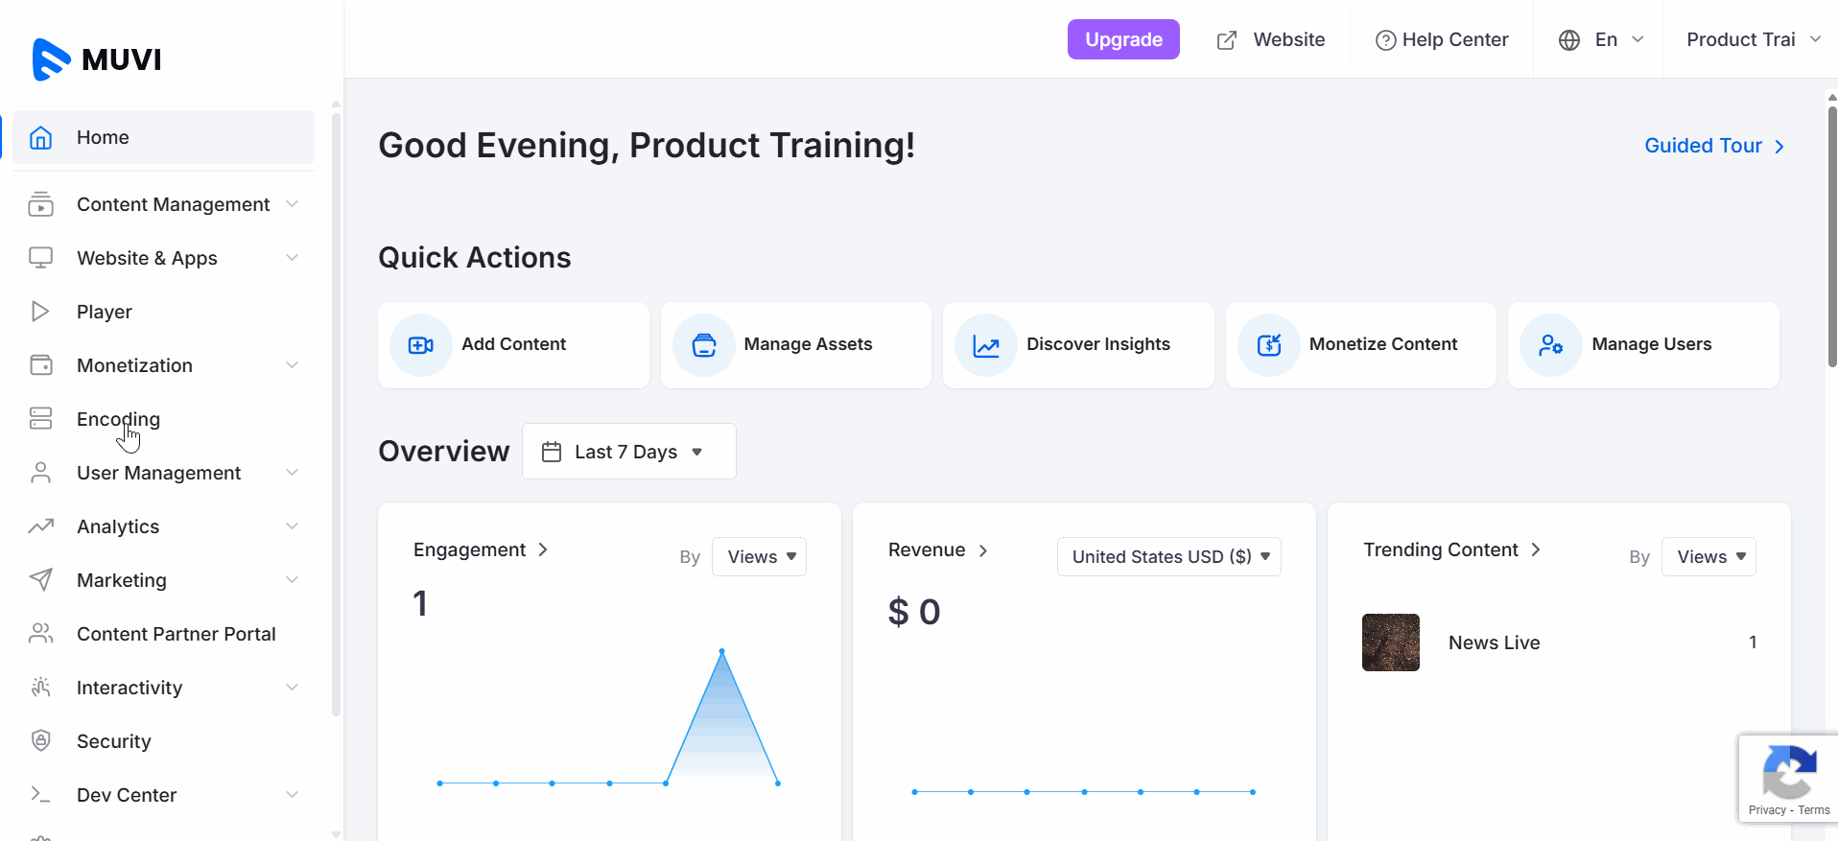The width and height of the screenshot is (1838, 841).
Task: Open the Last 7 Days date dropdown
Action: pos(628,452)
